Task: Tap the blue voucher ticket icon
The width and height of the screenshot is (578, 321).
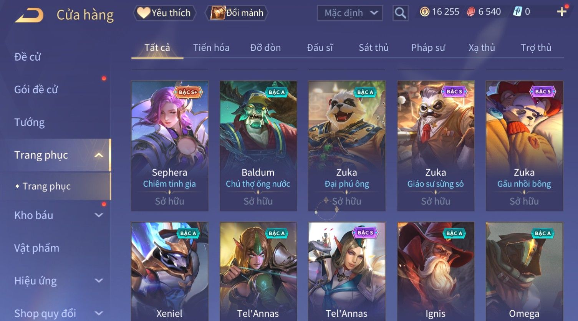Action: 518,12
